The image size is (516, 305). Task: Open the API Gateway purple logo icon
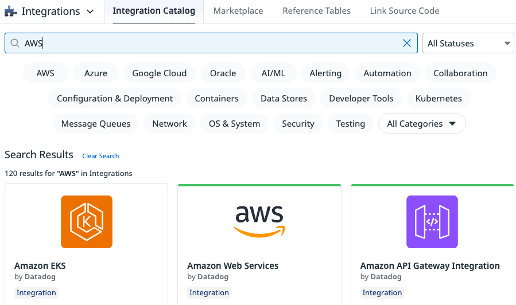coord(432,222)
